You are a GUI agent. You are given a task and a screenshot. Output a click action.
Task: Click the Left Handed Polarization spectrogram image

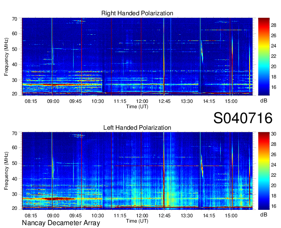[x=137, y=171]
